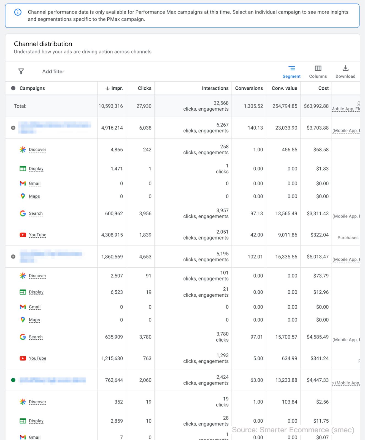
Task: Click the filter funnel icon
Action: [x=21, y=71]
